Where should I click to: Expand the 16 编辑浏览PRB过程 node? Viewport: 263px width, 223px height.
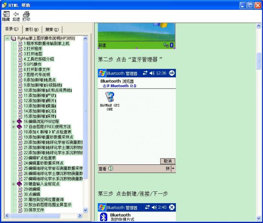[14, 122]
